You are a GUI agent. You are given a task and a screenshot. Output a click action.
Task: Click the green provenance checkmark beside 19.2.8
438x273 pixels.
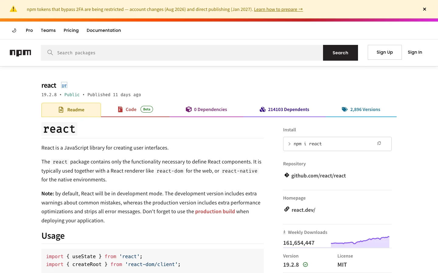click(305, 265)
